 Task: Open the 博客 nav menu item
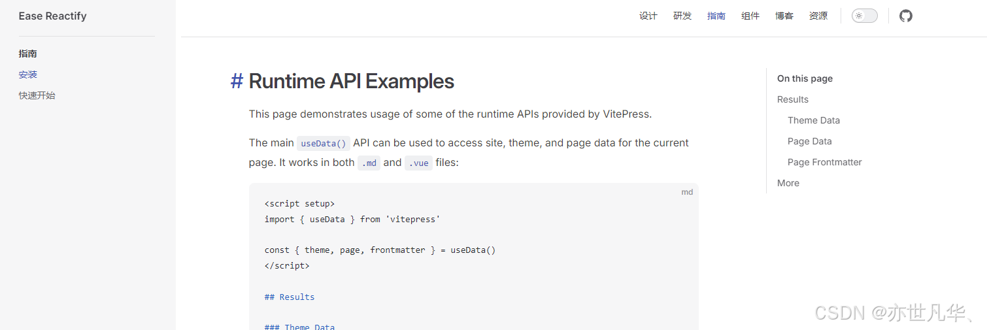click(x=784, y=16)
